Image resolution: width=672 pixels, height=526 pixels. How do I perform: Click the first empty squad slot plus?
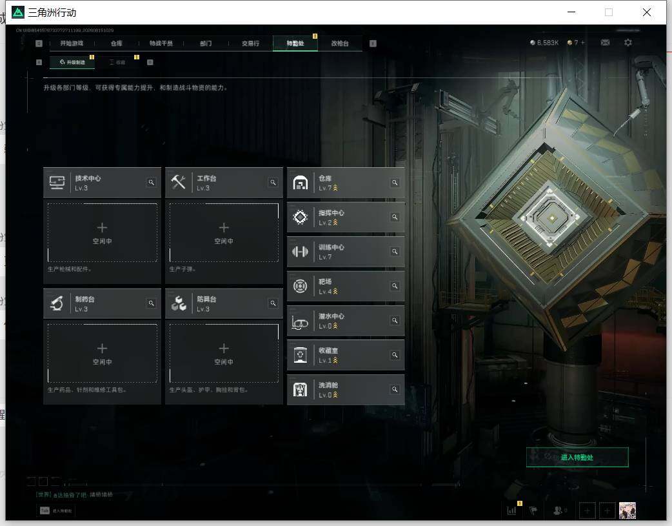click(x=587, y=511)
